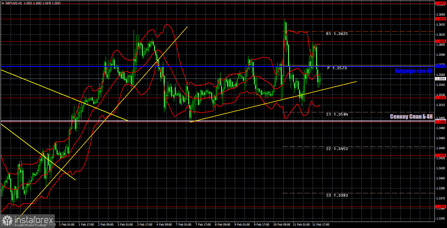Click the 3 Feb 17:00 time label
Viewport: 447px width, 228px height.
[145, 225]
